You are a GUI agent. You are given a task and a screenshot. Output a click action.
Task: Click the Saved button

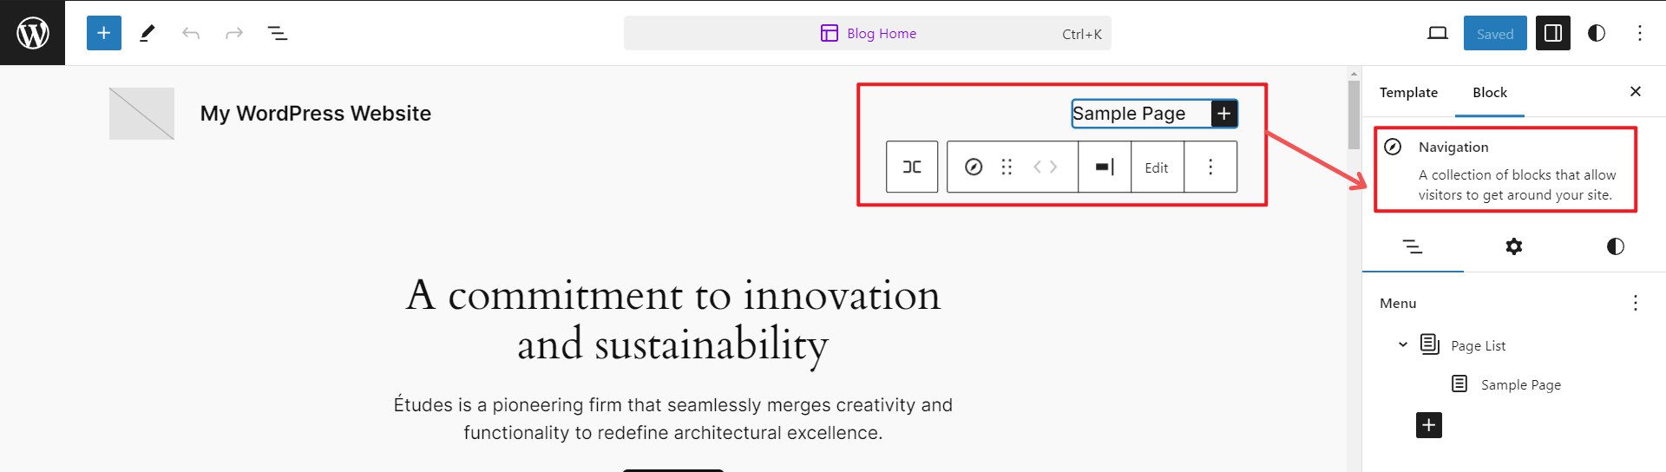pos(1495,33)
